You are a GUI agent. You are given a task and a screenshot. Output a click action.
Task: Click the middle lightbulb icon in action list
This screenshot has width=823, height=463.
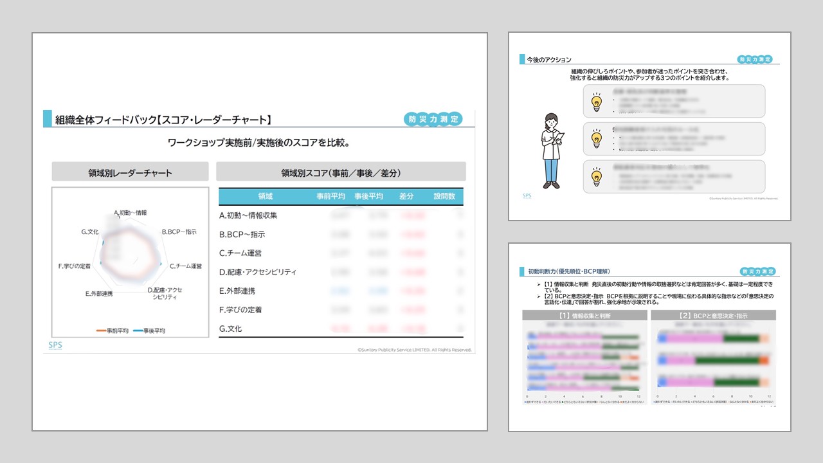pyautogui.click(x=596, y=138)
